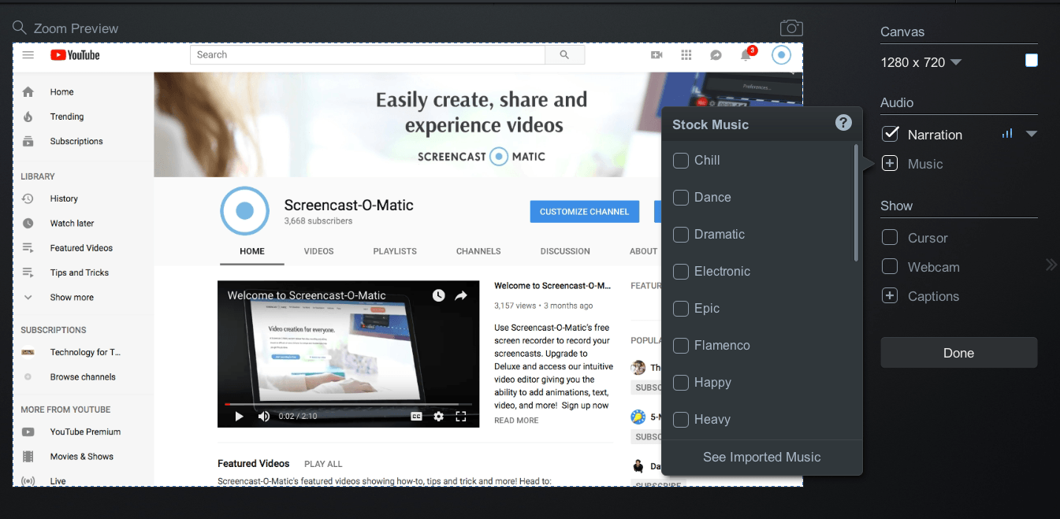Click the YouTube Search input field
This screenshot has height=519, width=1060.
367,54
